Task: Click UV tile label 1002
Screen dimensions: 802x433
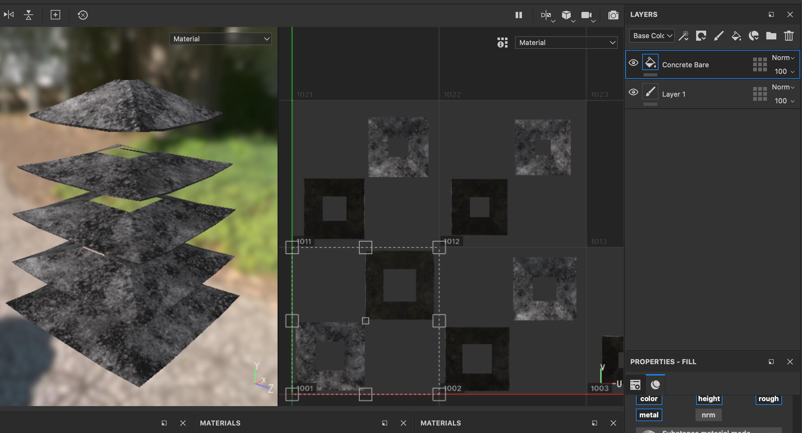Action: [x=452, y=388]
